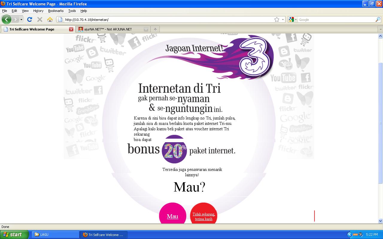The height and width of the screenshot is (239, 383).
Task: Open the back/forward history dropdown arrow
Action: (21, 19)
